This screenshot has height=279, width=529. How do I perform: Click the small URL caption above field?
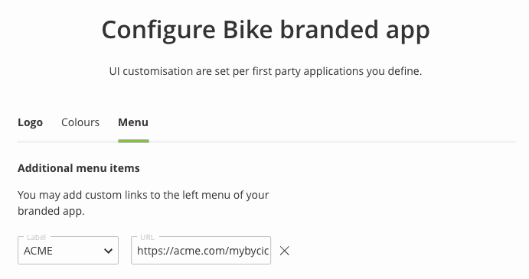pos(147,237)
